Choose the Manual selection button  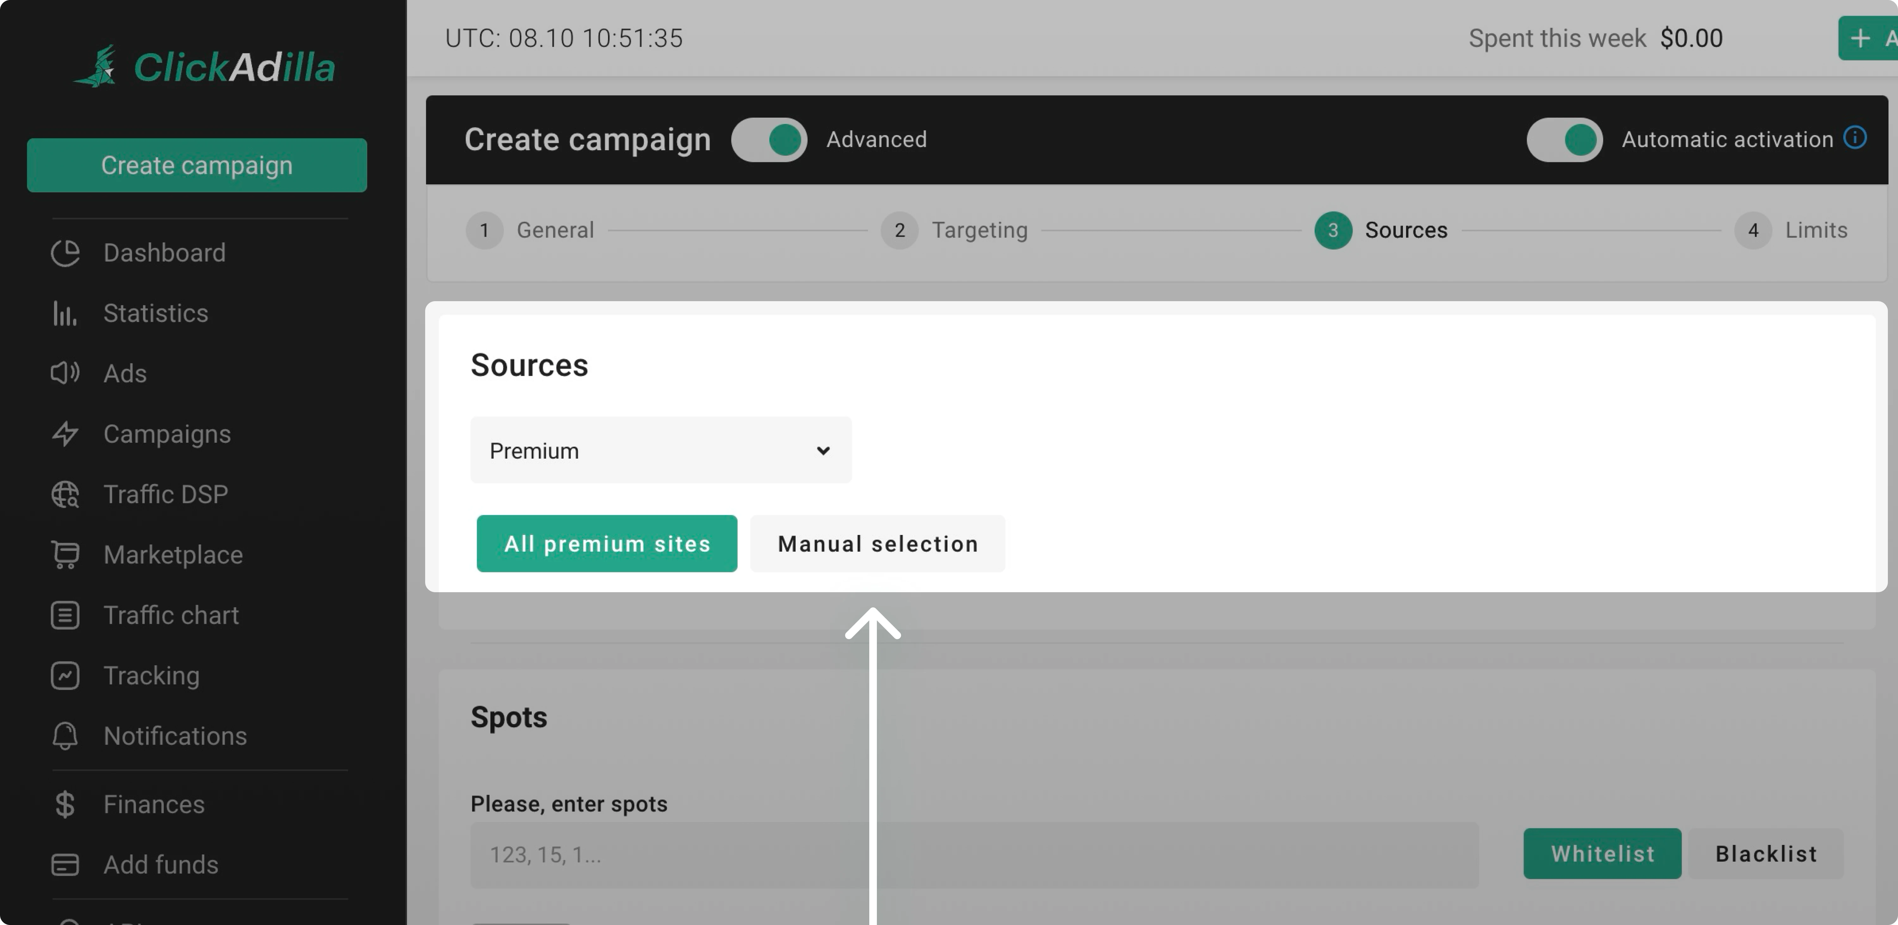click(877, 544)
